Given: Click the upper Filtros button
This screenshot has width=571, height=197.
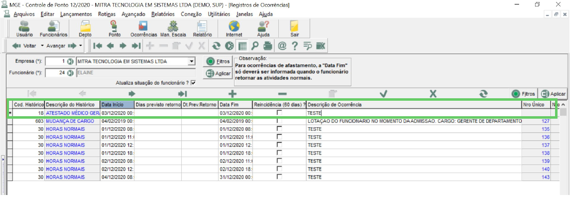Looking at the screenshot, I should coord(218,61).
